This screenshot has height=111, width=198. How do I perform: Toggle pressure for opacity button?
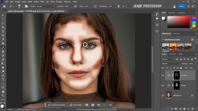coord(75,6)
